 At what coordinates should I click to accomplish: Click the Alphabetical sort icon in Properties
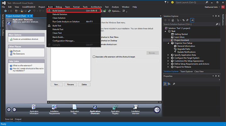point(169,84)
